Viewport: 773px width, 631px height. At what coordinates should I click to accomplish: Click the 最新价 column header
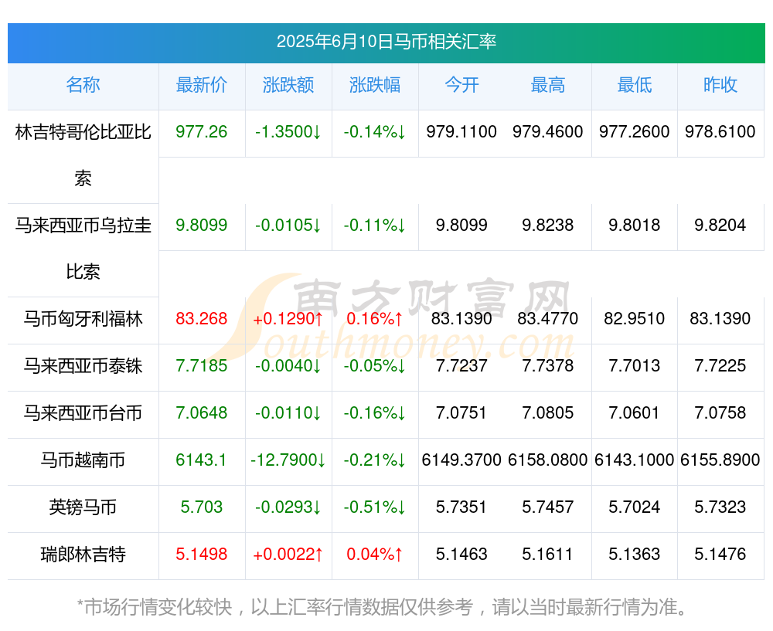coord(202,85)
